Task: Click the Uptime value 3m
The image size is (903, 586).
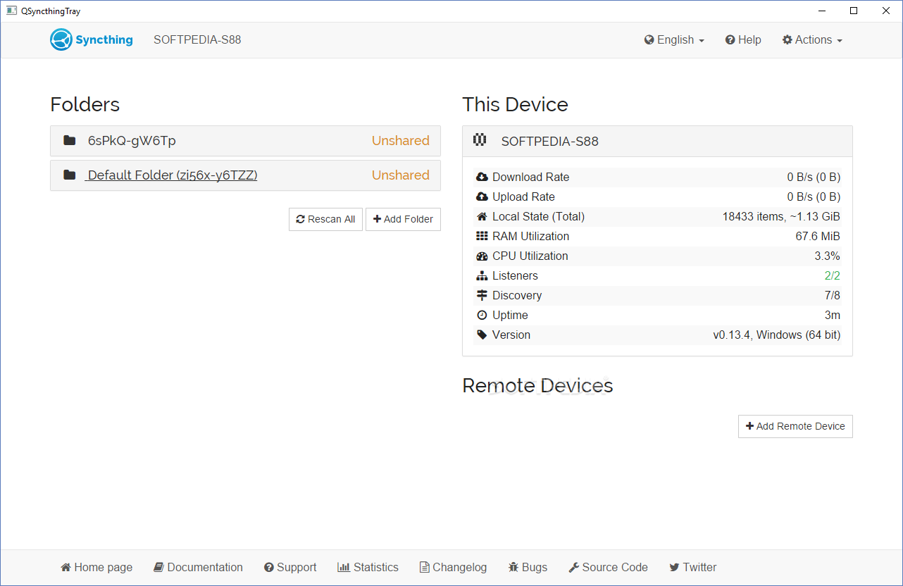Action: pyautogui.click(x=833, y=315)
